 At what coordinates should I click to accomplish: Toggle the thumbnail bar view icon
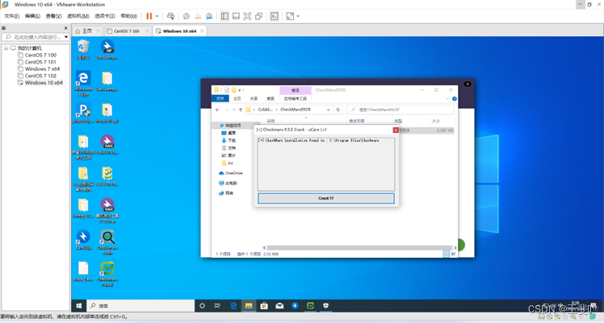click(236, 16)
